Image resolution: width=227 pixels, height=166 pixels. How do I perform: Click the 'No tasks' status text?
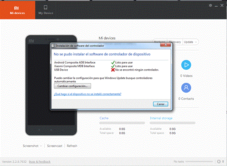pos(179,162)
